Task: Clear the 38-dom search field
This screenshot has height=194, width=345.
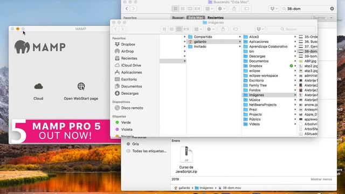Action: click(x=332, y=9)
